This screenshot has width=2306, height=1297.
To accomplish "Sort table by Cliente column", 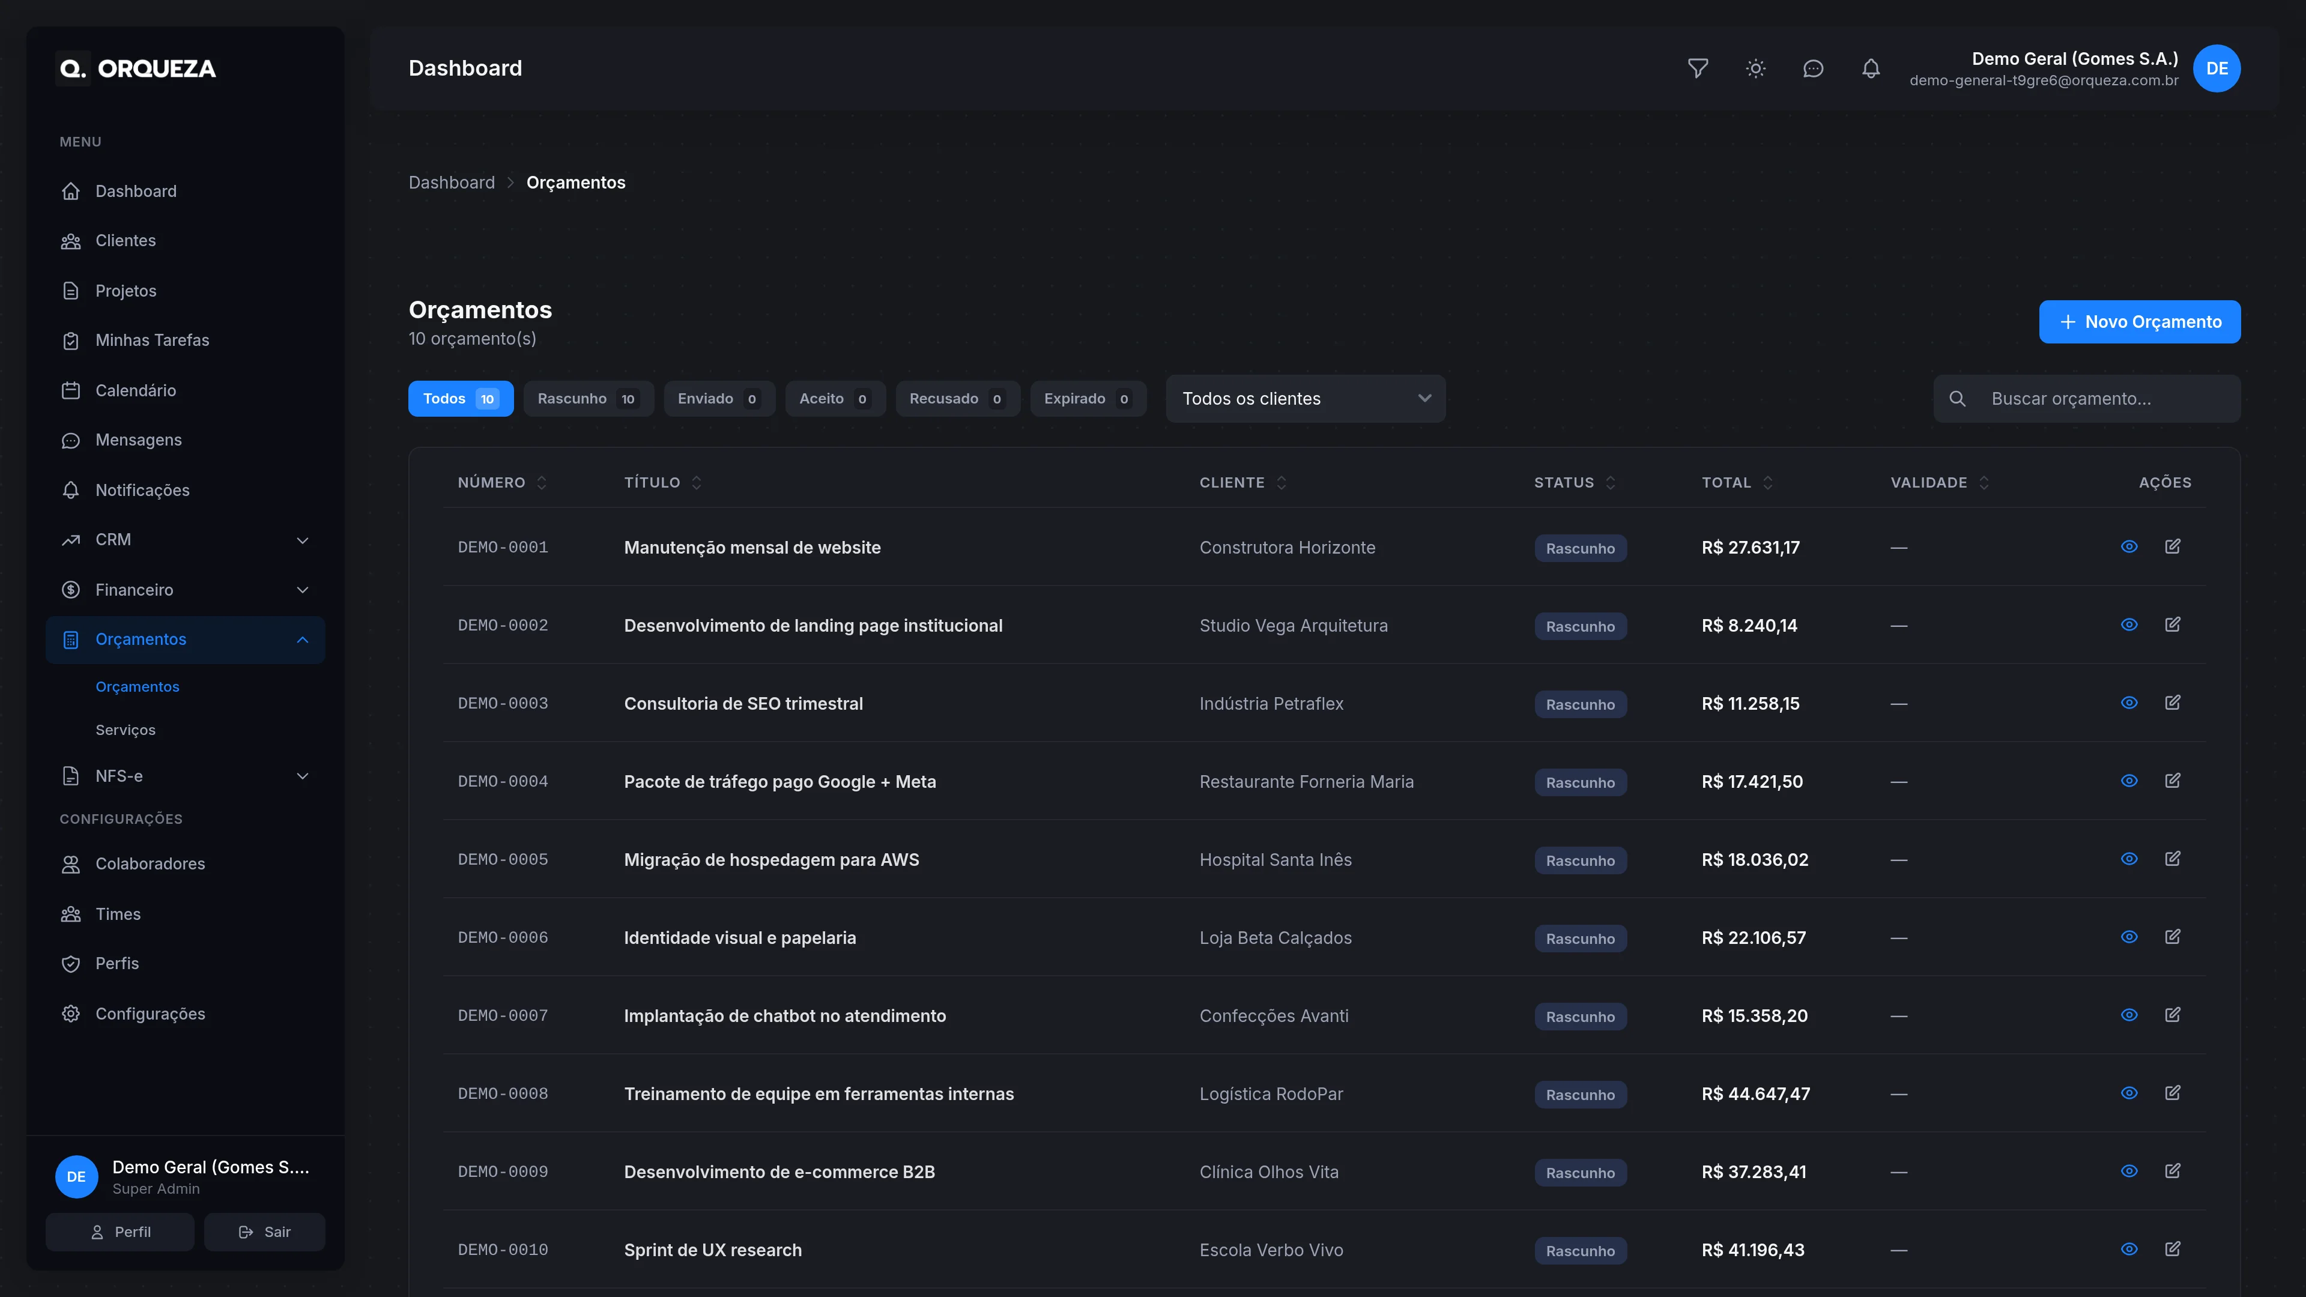I will click(x=1242, y=482).
